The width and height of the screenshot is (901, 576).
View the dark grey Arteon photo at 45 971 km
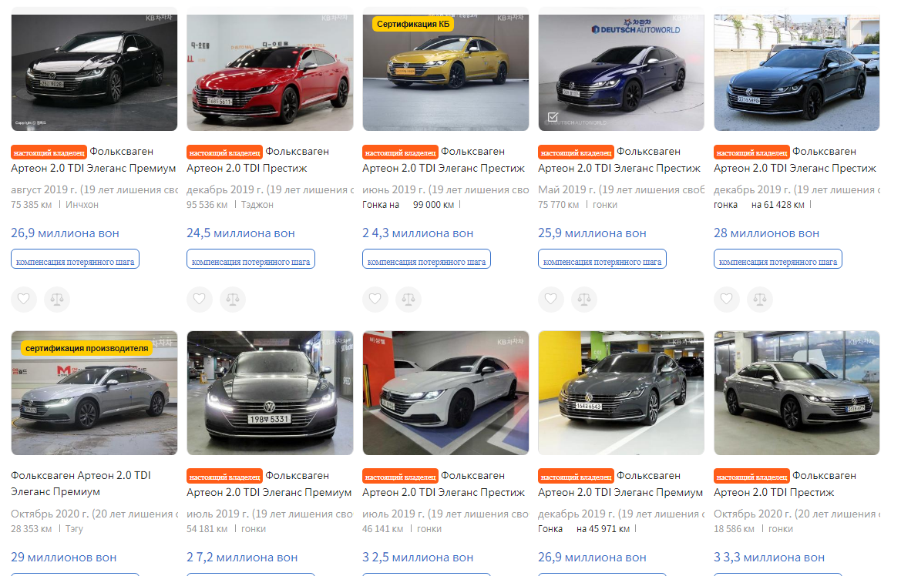click(621, 393)
